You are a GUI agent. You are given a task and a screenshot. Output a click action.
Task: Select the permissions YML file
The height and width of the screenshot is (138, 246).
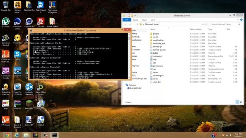[158, 66]
